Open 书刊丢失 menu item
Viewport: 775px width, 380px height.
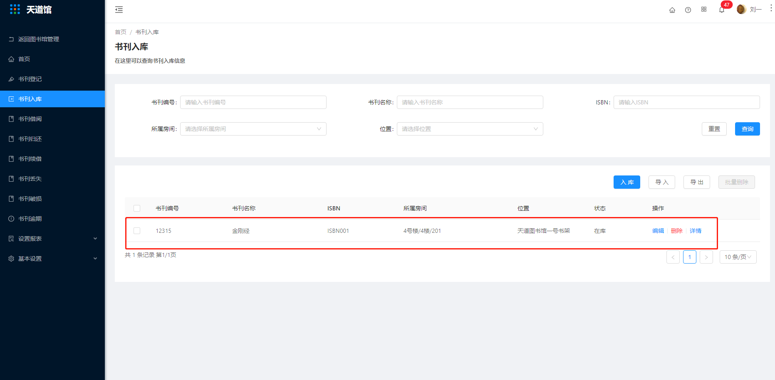[52, 179]
